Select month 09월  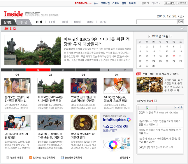(77, 22)
